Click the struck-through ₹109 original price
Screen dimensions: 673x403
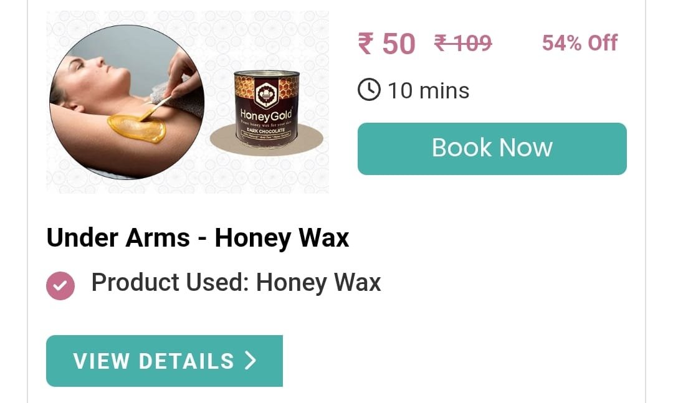(x=463, y=44)
